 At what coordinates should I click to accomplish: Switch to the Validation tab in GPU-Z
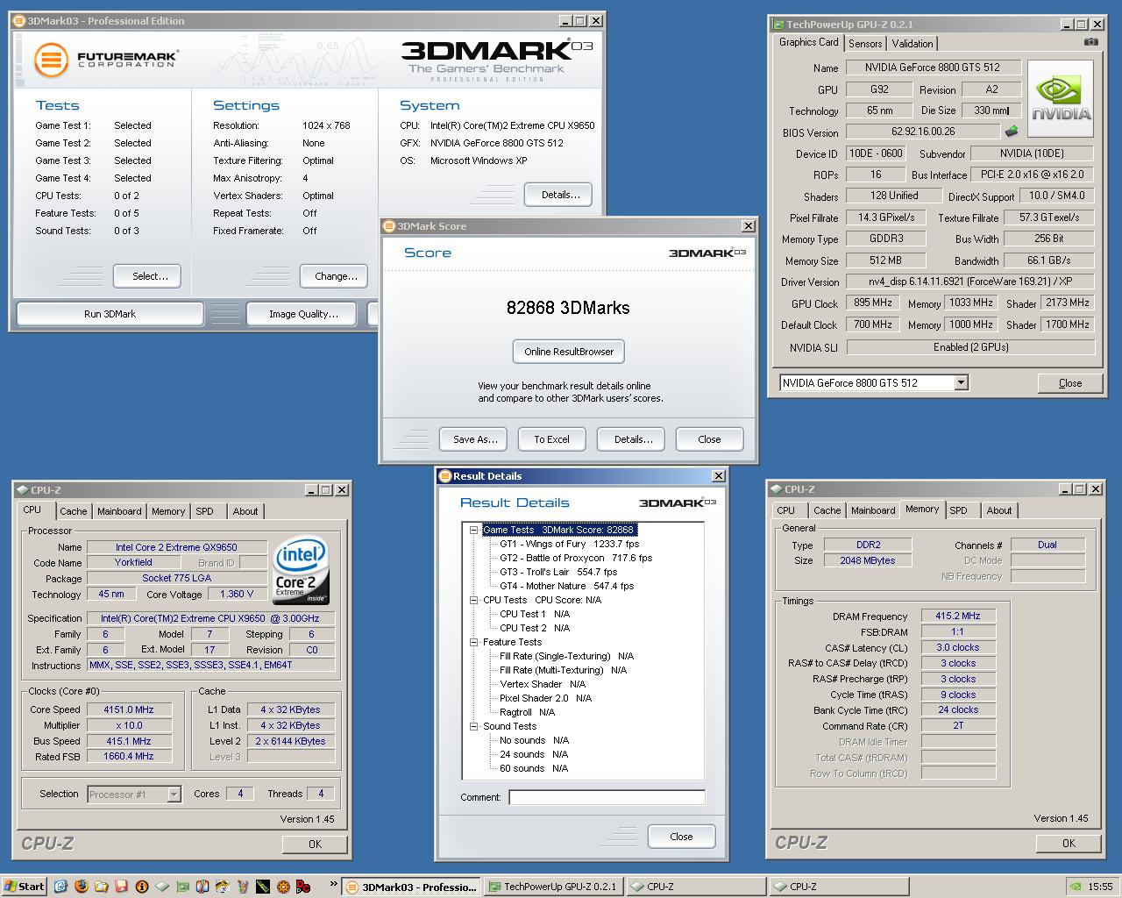tap(913, 43)
